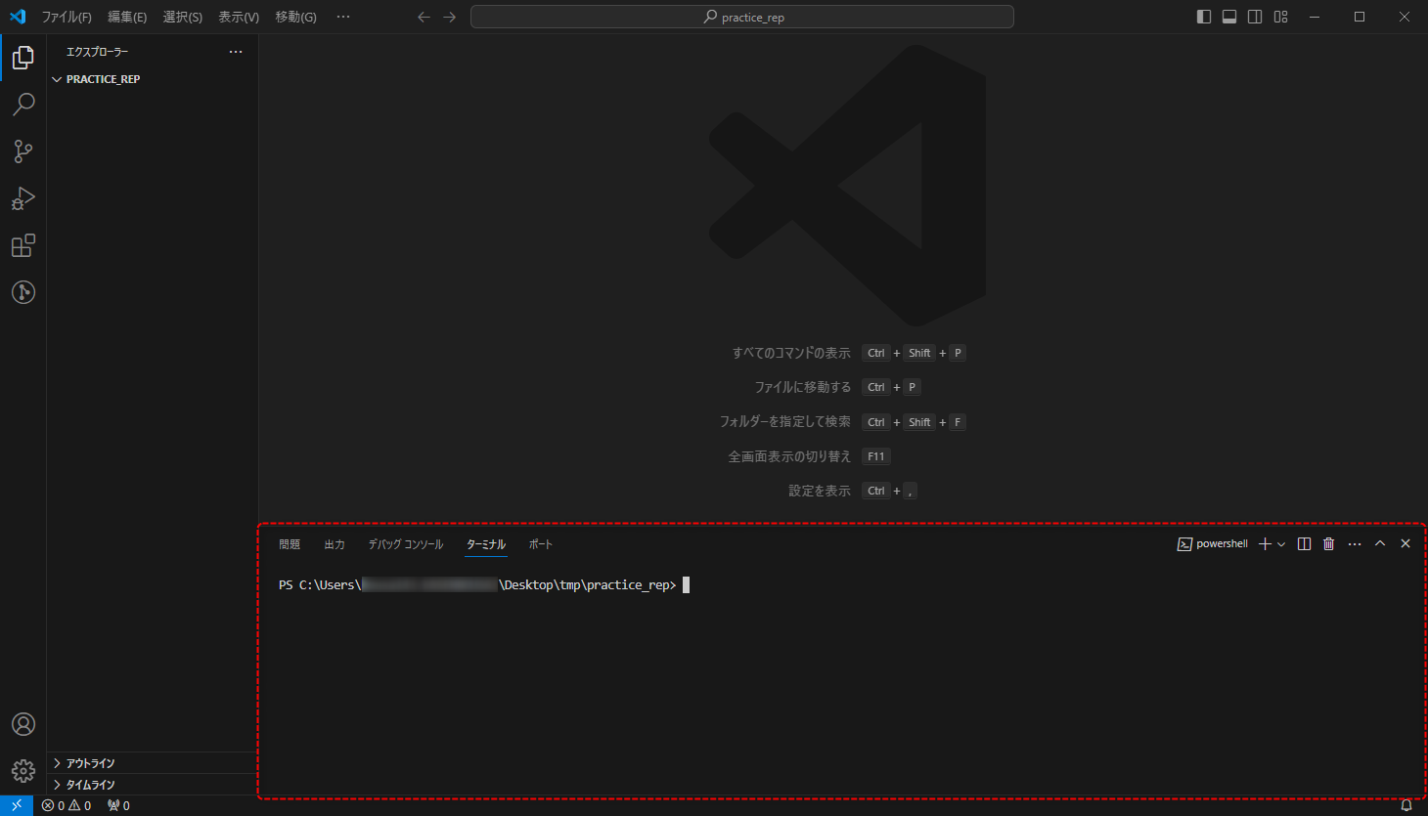
Task: Toggle the secondary side bar layout icon
Action: tap(1255, 17)
